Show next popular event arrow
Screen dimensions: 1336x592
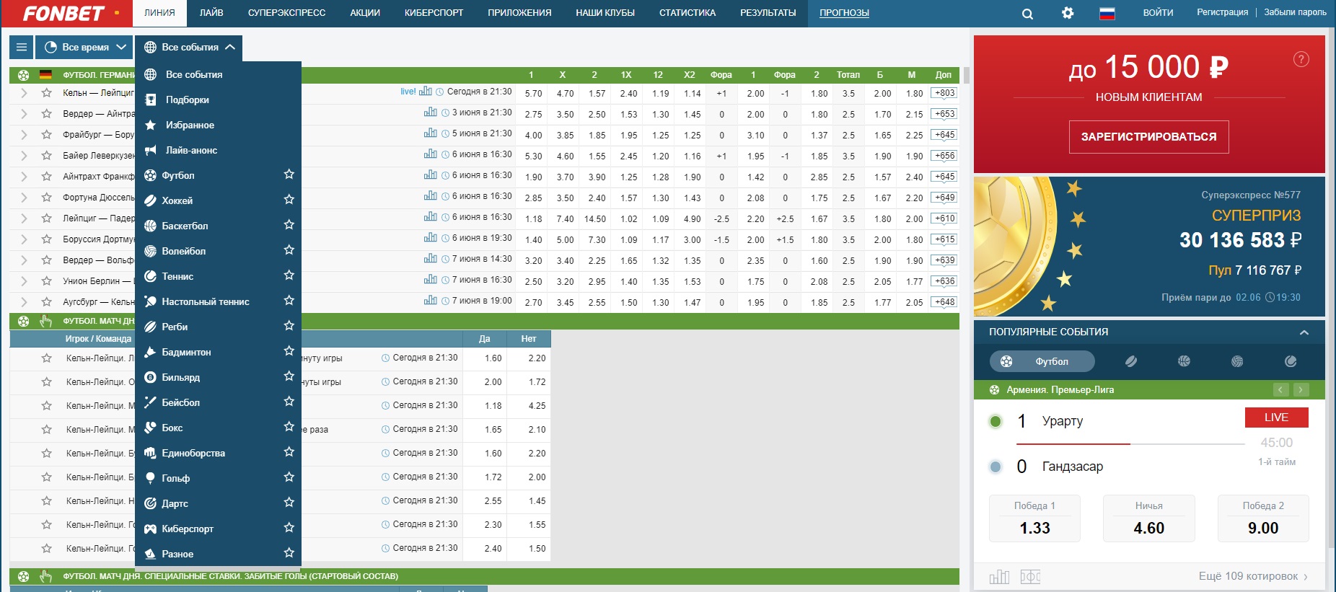click(x=1301, y=390)
